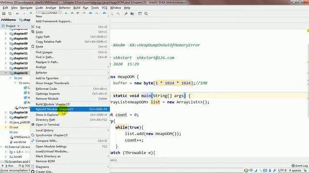
Task: Choose Find Usages
Action: click(x=70, y=52)
